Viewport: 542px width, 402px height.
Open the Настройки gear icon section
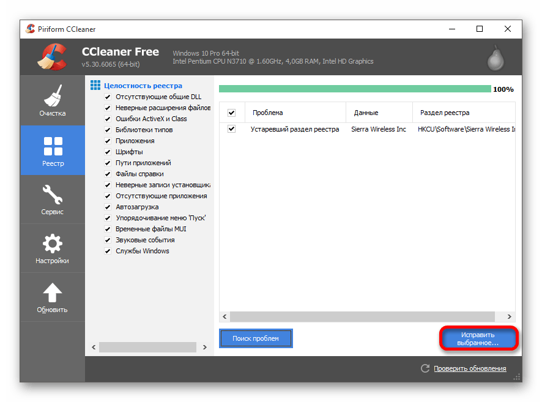[x=53, y=248]
